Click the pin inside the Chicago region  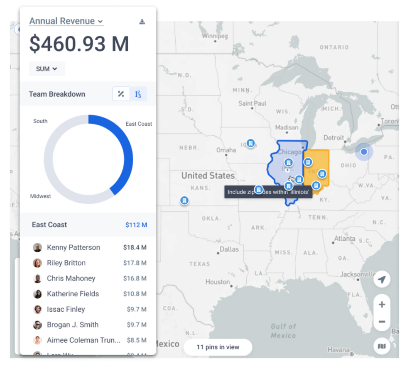288,163
